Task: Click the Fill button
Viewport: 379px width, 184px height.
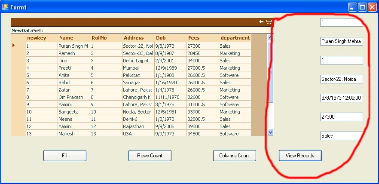Action: click(65, 156)
